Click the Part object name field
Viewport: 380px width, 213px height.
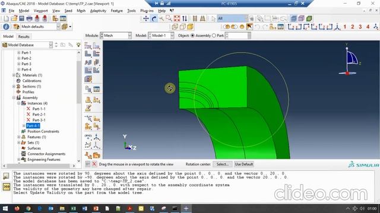tap(238, 35)
